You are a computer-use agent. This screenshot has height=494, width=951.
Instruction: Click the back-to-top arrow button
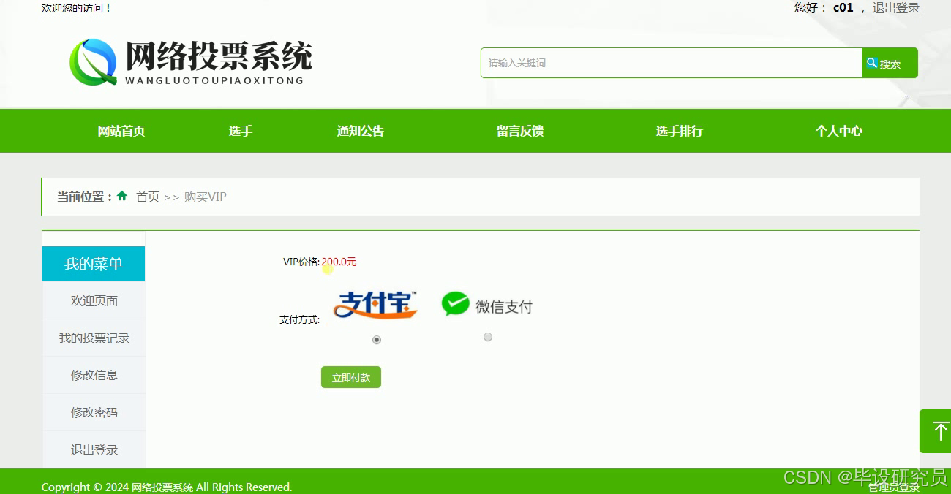pos(936,431)
